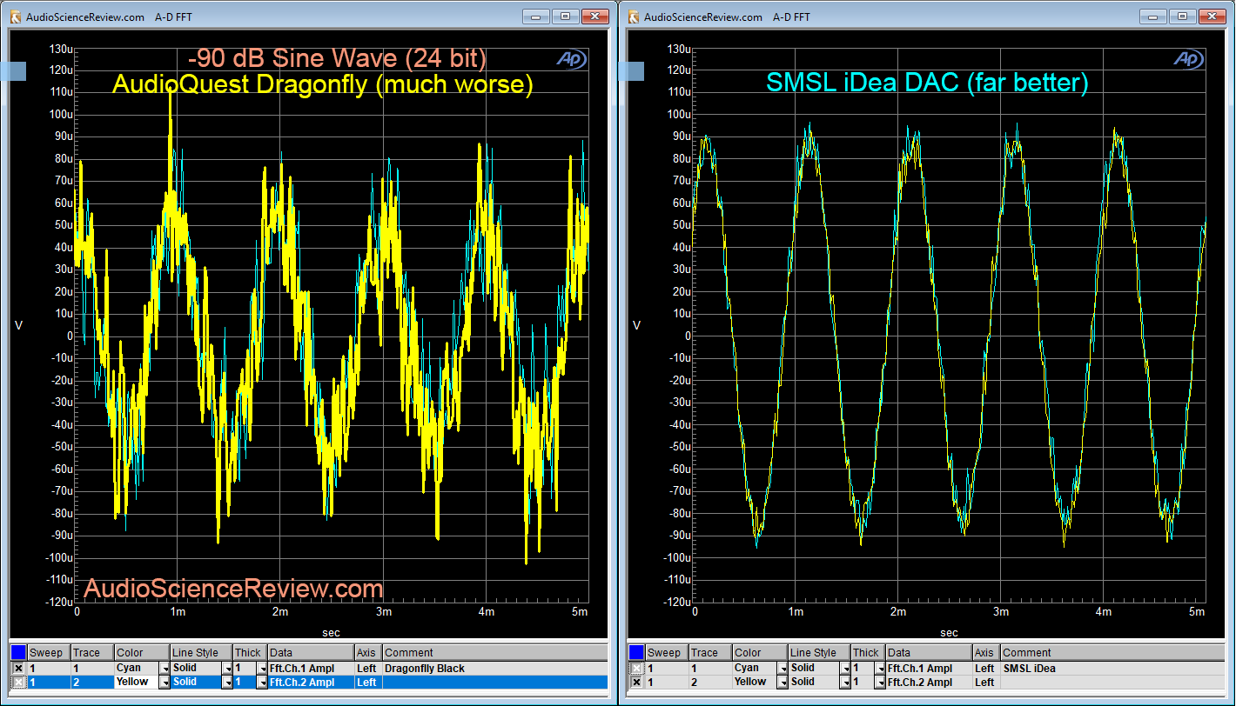Click trace 2 'Left' axis cell in SMSL iDea legend
1236x706 pixels.
click(986, 683)
